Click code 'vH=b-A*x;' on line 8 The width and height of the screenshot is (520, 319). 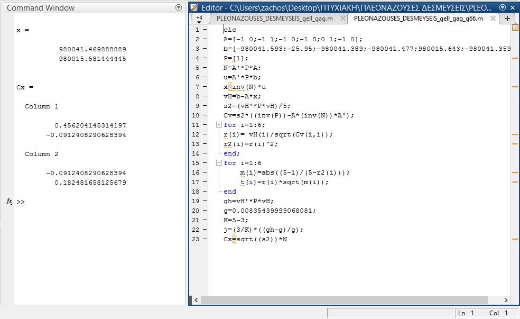pos(242,96)
